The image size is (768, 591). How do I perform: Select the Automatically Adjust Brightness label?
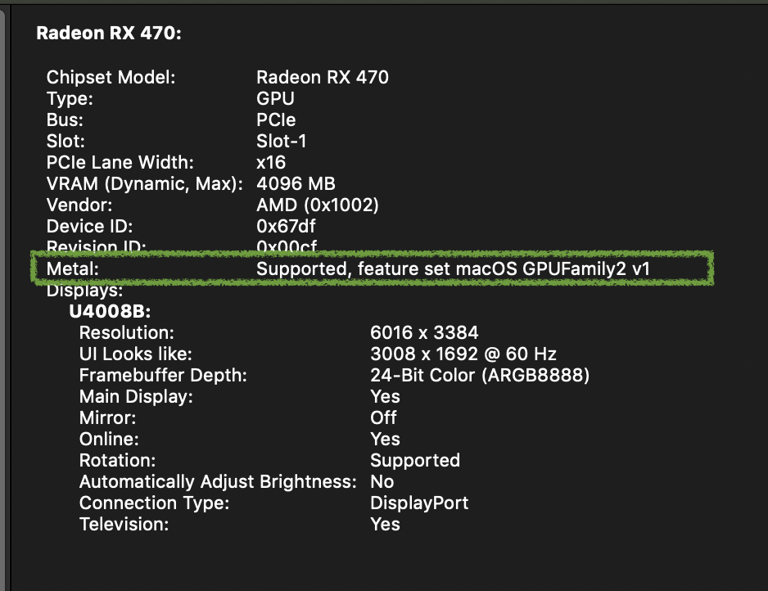coord(218,482)
